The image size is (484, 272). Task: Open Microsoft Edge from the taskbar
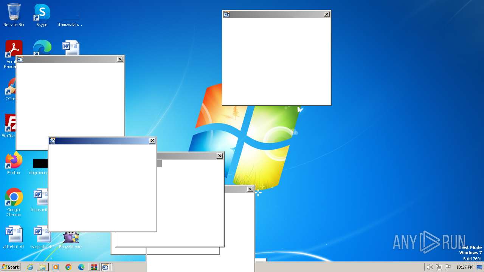(81, 267)
